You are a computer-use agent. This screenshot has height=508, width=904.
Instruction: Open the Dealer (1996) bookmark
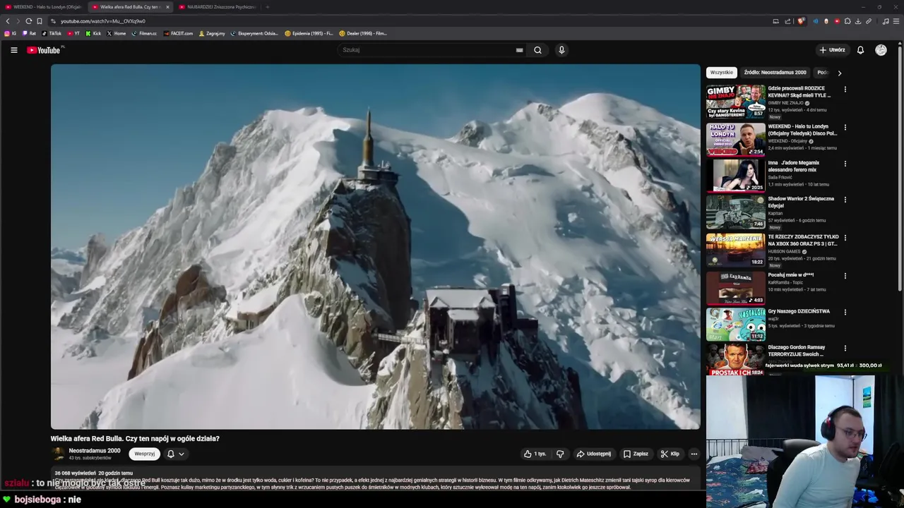[363, 33]
